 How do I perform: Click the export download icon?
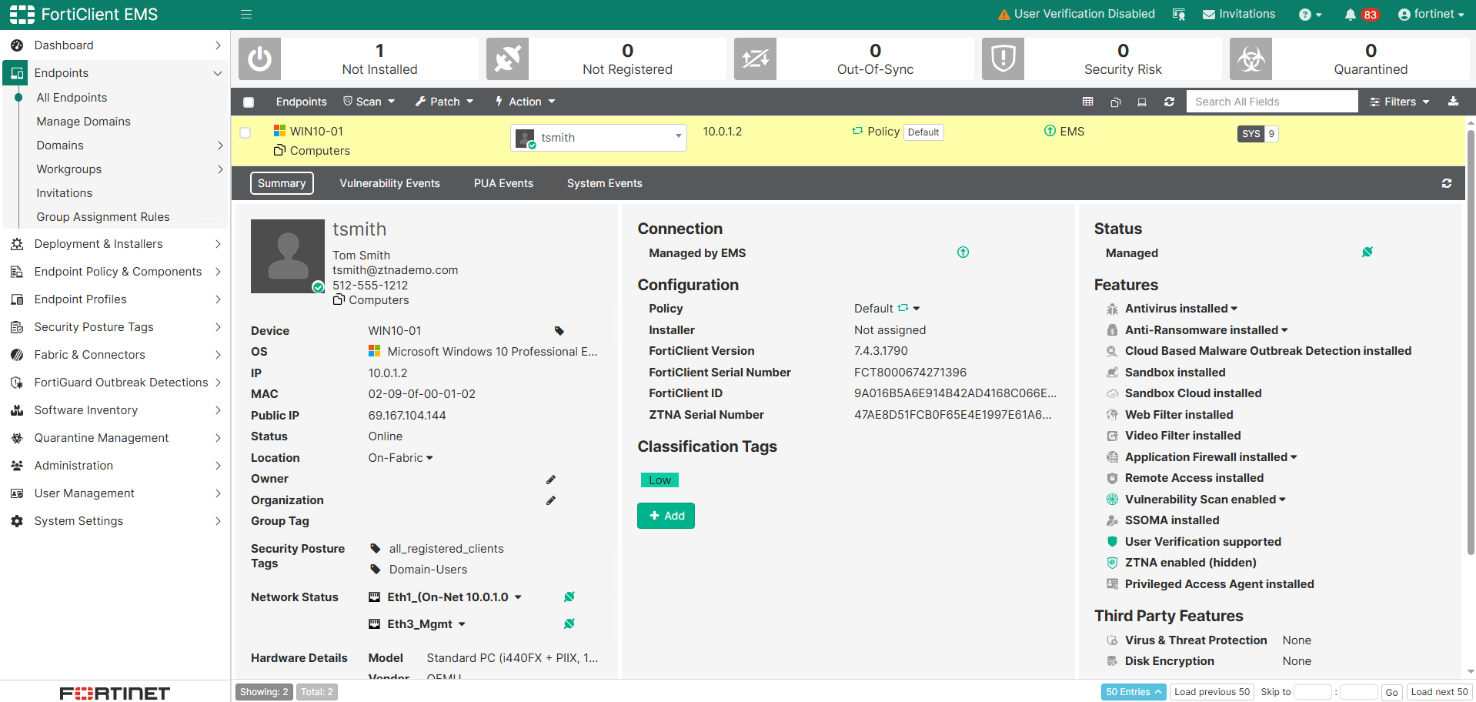(x=1454, y=101)
